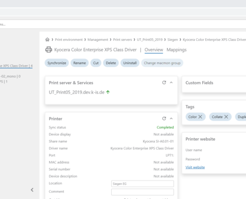Remove the Color tag

(200, 117)
